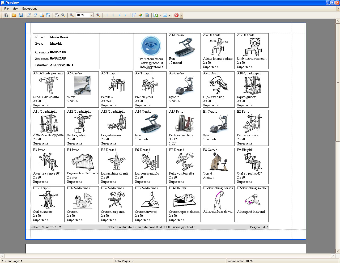
Task: Select the Hand pan tool
Action: pyautogui.click(x=57, y=15)
